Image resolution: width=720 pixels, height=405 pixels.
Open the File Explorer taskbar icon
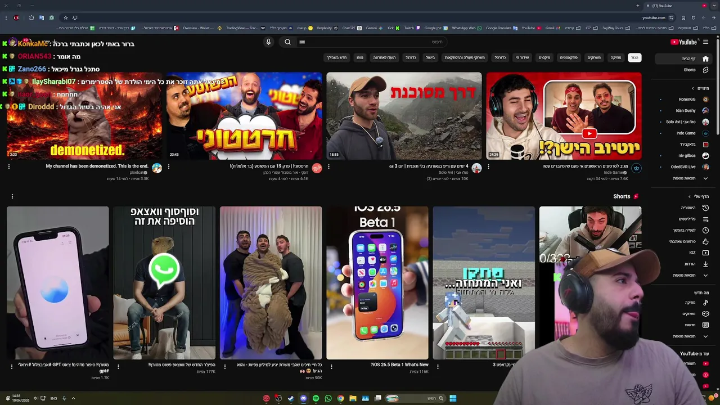pos(353,398)
